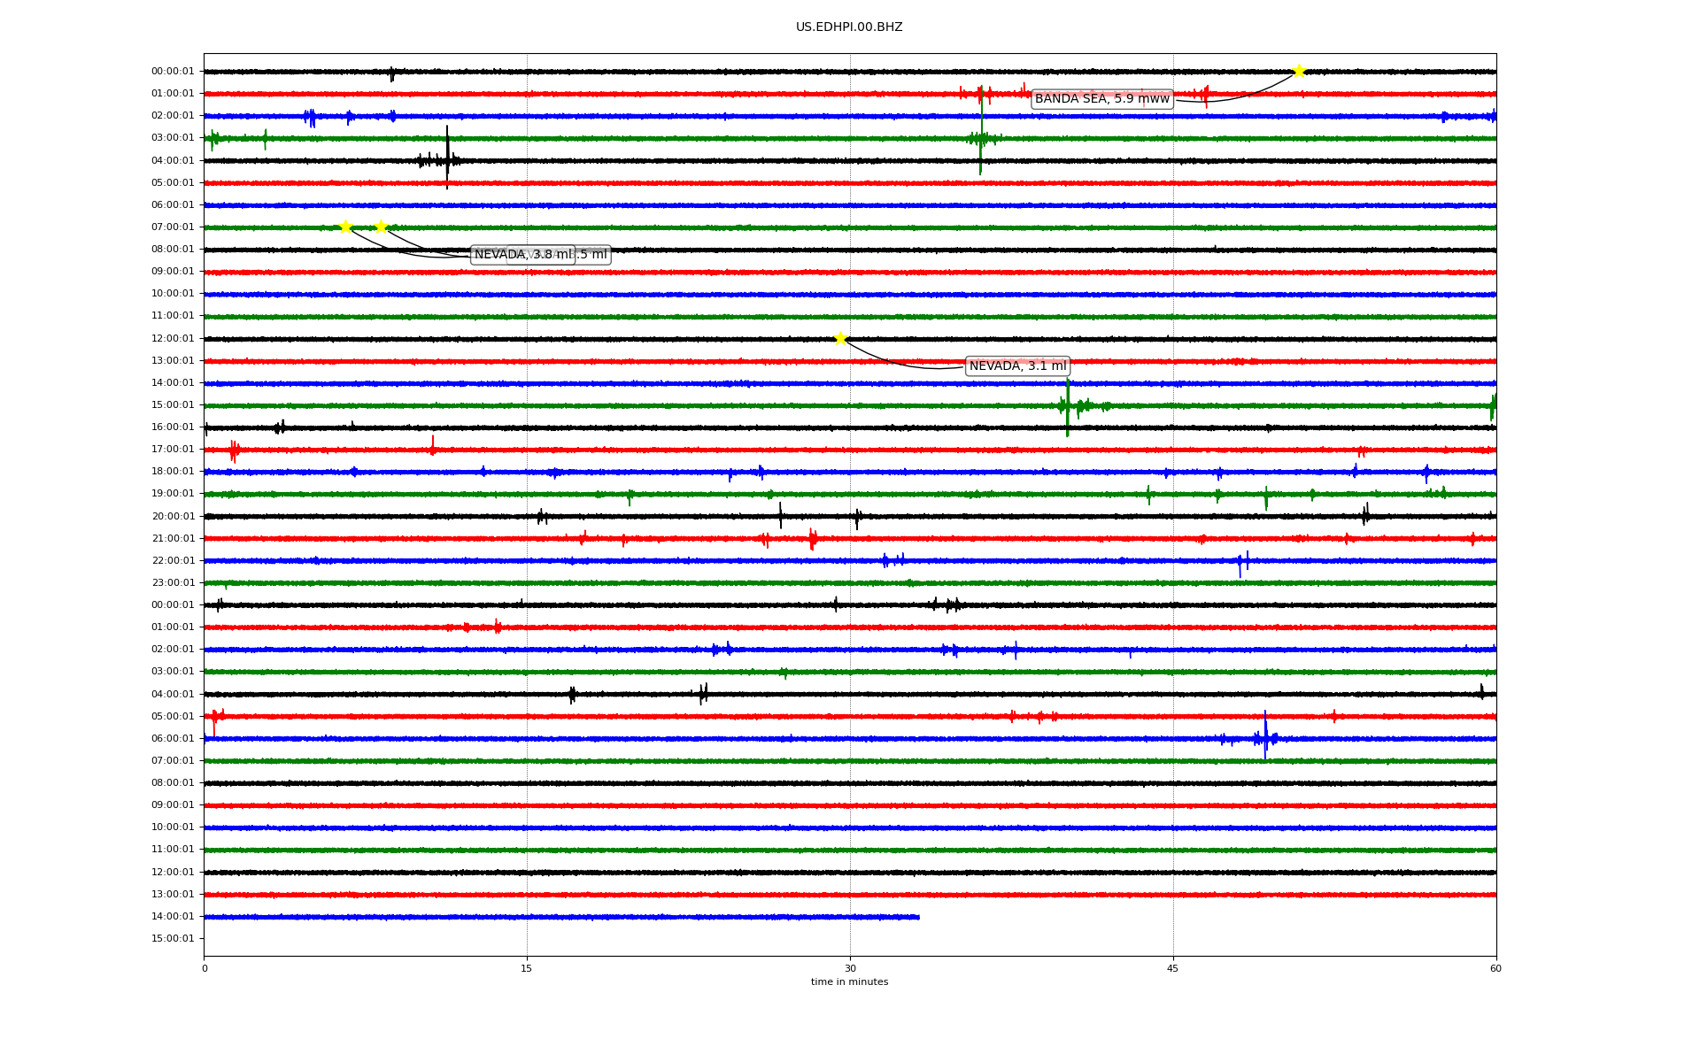Screen dimensions: 1700x1062
Task: Click the 16:00:01 row label
Action: point(173,427)
